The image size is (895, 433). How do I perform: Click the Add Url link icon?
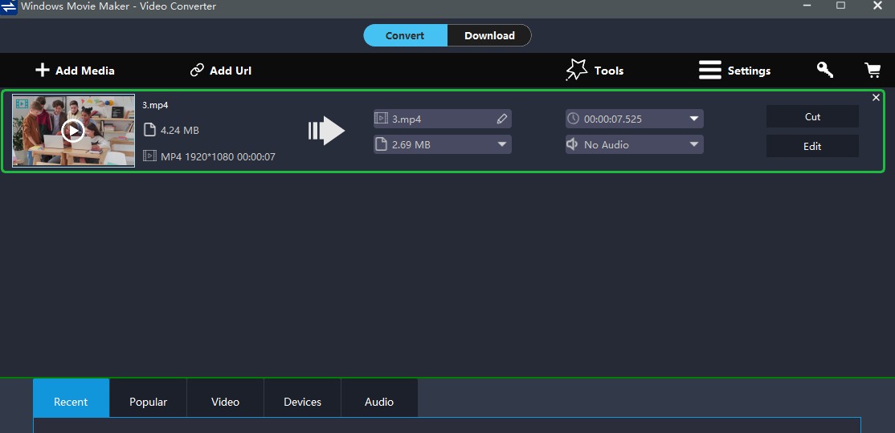(x=197, y=70)
